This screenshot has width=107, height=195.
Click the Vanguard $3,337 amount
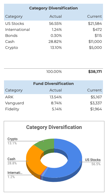coord(96,103)
